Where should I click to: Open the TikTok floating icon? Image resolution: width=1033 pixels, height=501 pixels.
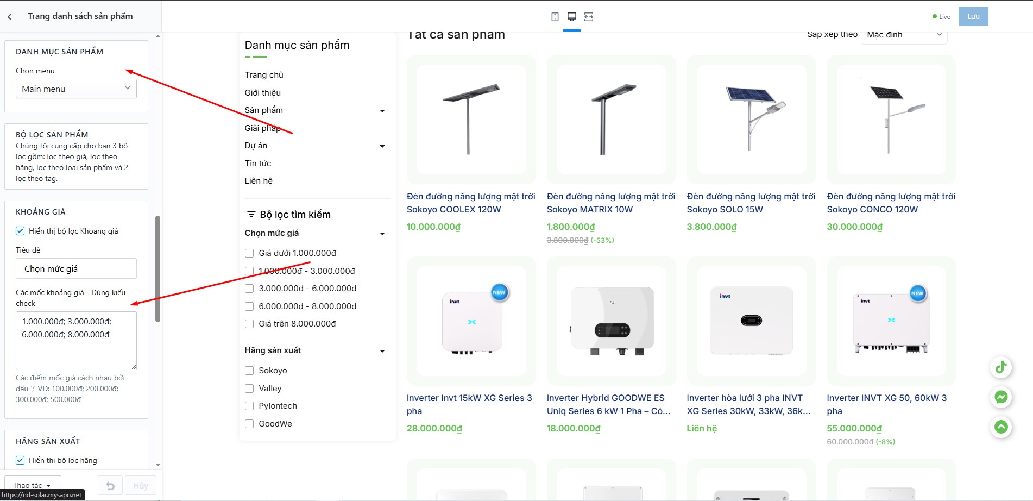coord(1001,367)
